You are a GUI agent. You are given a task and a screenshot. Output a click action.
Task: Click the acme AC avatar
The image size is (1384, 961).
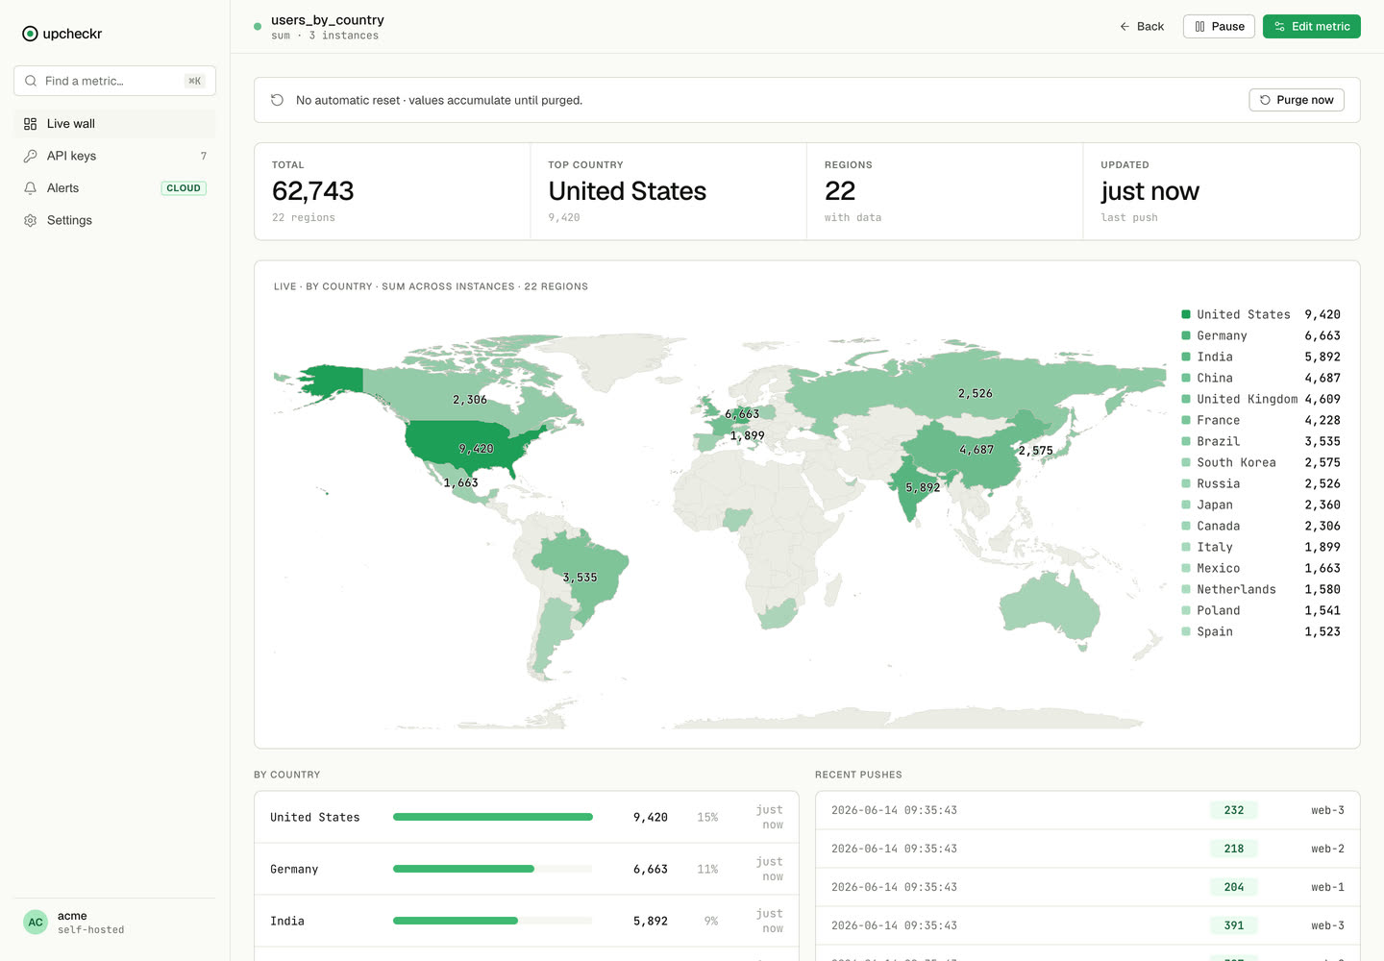(36, 923)
